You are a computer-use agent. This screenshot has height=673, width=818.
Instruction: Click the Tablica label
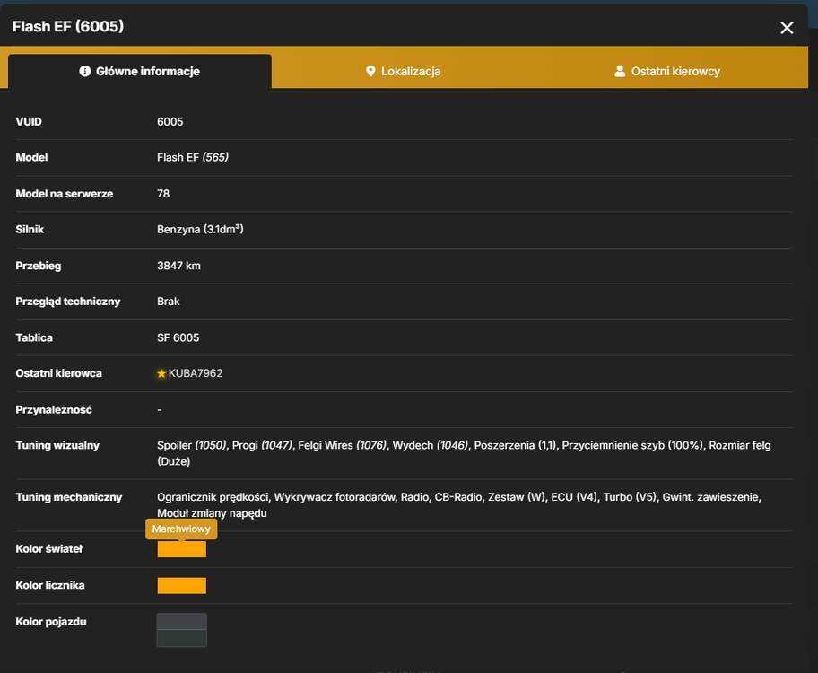click(34, 337)
